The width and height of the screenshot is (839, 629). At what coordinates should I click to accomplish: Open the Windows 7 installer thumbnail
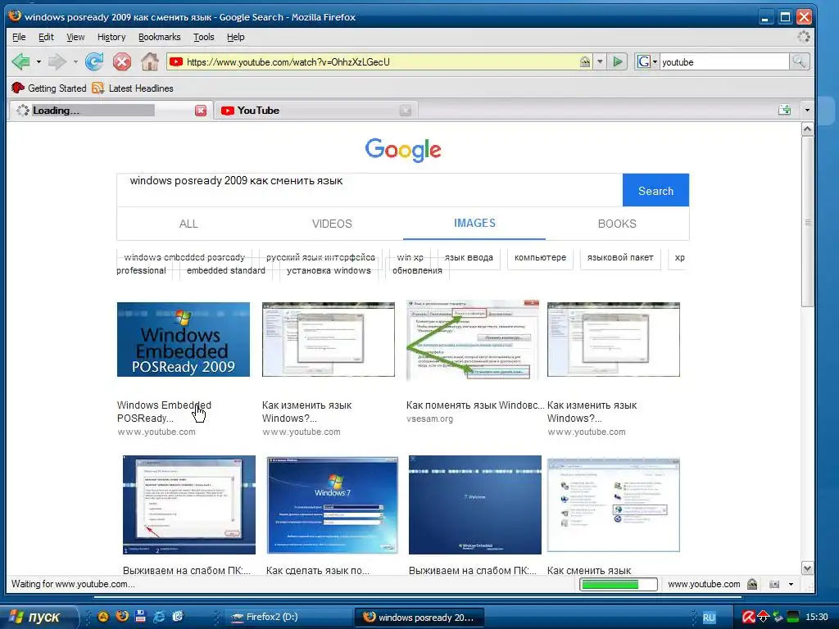[333, 505]
